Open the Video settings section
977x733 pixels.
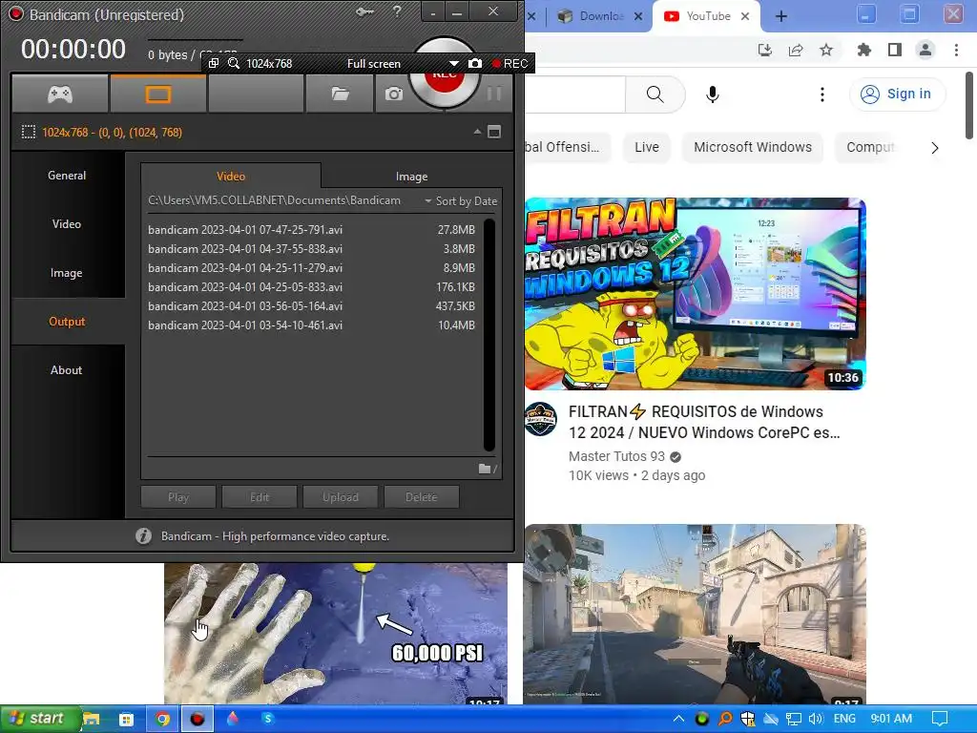[x=67, y=223]
